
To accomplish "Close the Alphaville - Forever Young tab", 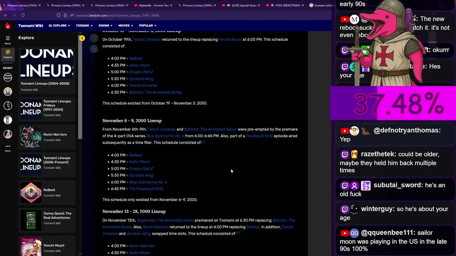I will click(171, 5).
